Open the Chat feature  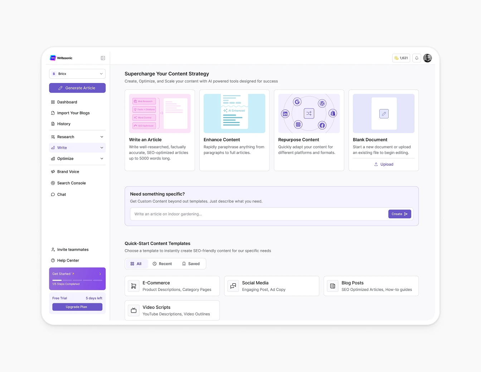(62, 194)
